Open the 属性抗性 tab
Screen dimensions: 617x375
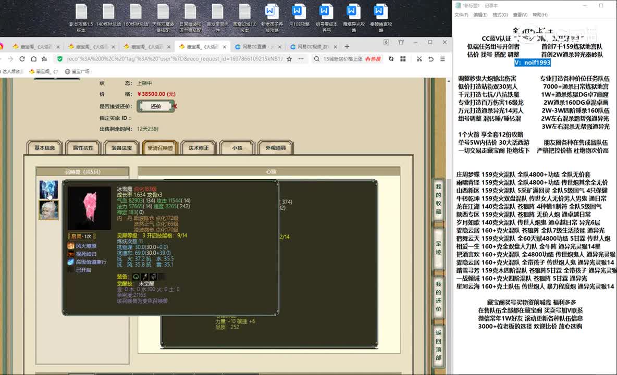pyautogui.click(x=83, y=148)
